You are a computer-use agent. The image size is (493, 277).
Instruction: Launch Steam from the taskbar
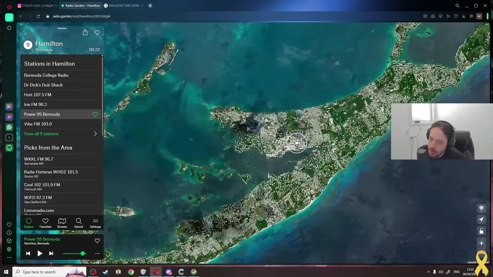[106, 272]
